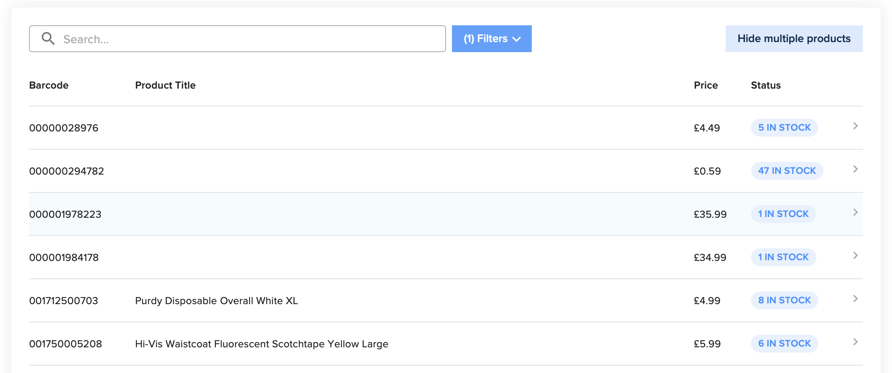Select the 8 IN STOCK badge
Image resolution: width=892 pixels, height=373 pixels.
784,300
